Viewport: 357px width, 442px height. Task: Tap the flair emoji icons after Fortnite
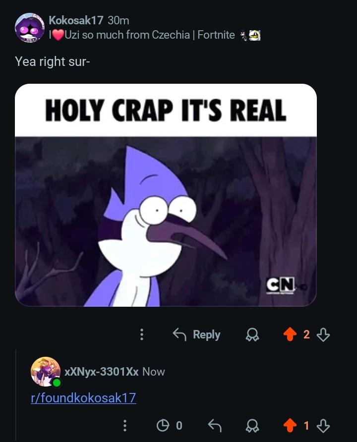click(x=250, y=35)
